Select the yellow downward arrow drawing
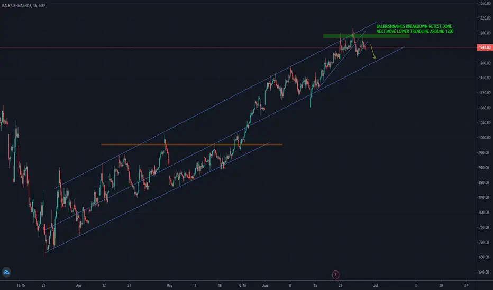The height and width of the screenshot is (290, 493). tap(373, 52)
